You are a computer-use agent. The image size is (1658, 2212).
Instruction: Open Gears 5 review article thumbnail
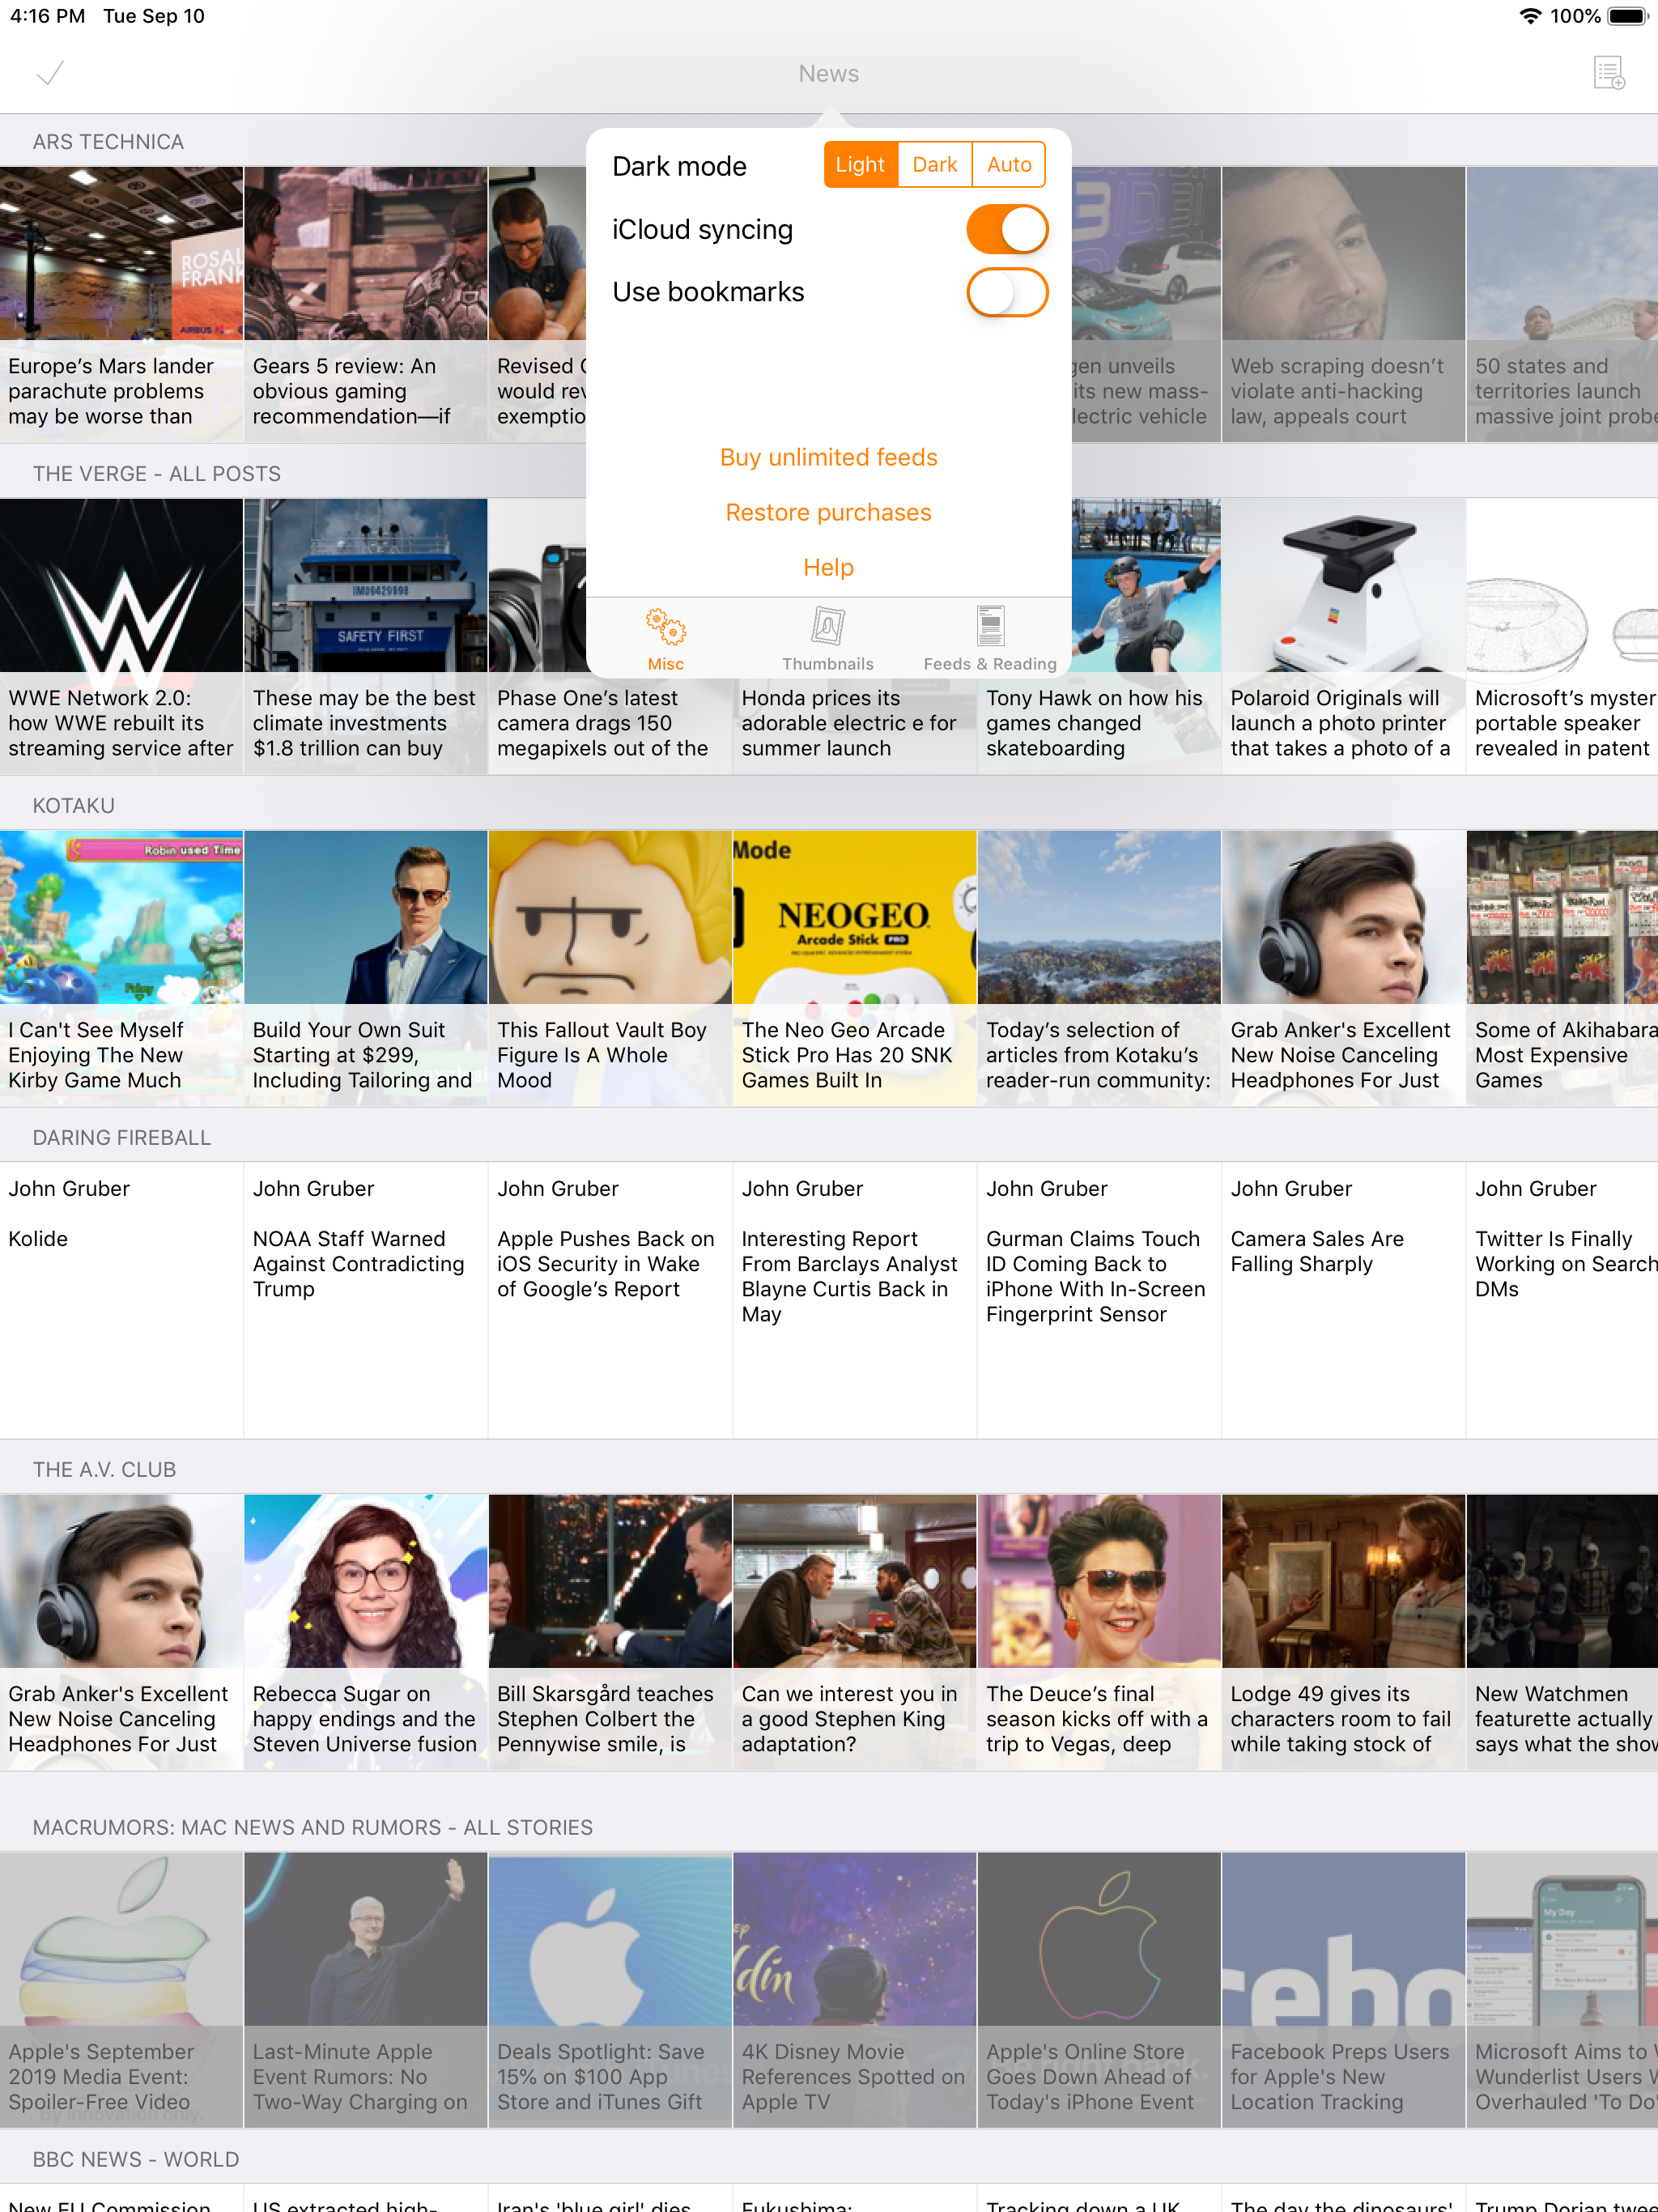tap(365, 253)
